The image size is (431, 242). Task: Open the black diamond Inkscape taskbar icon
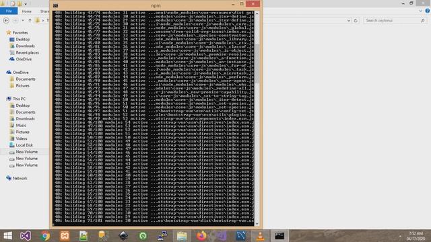point(123,236)
